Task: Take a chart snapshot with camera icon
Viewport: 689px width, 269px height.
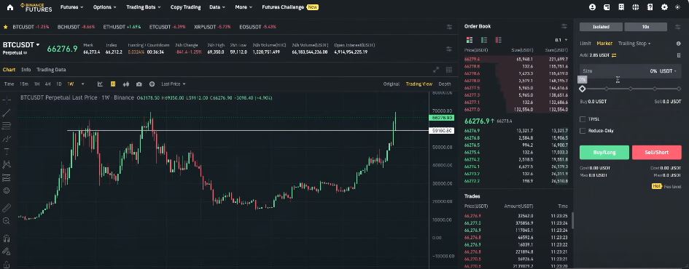Action: coord(139,84)
